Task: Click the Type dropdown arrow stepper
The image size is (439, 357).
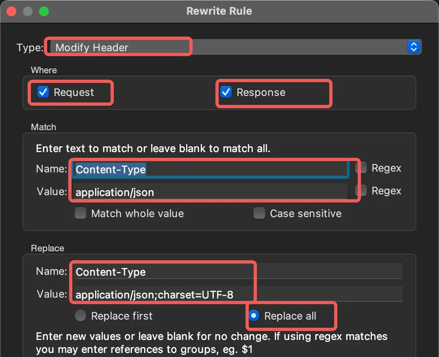Action: pos(413,47)
